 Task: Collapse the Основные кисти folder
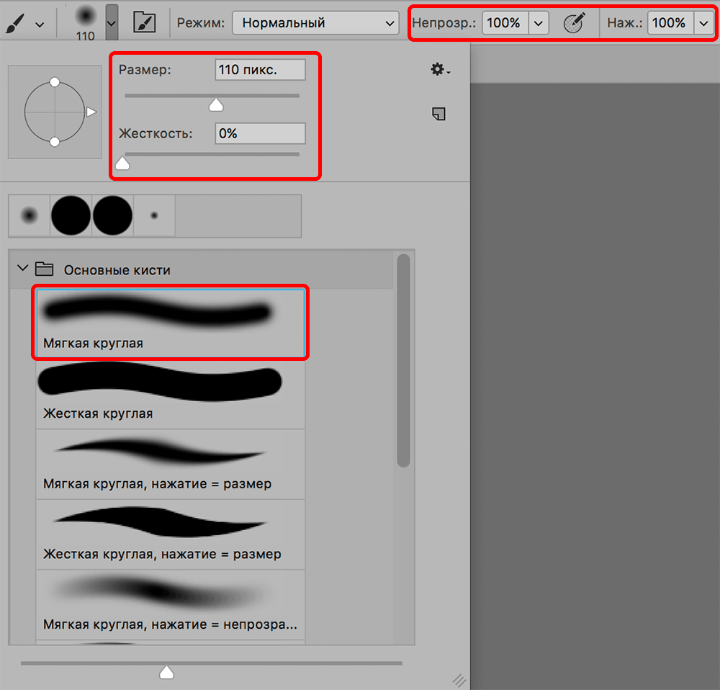[22, 269]
